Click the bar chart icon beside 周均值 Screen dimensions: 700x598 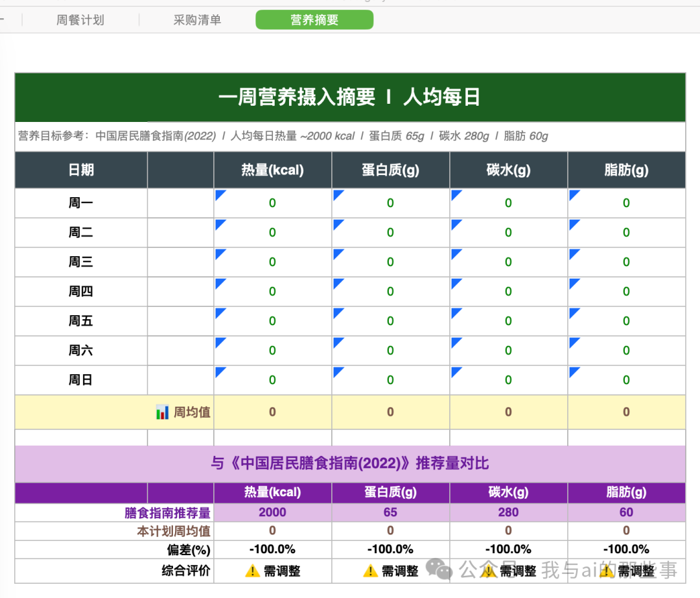click(163, 412)
